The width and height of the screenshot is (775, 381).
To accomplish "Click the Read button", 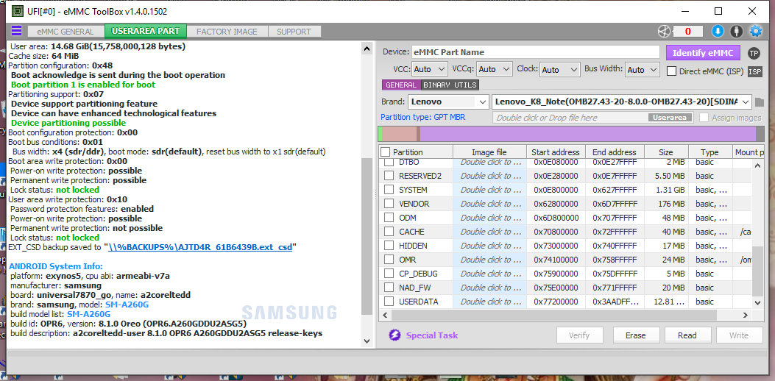I will (687, 335).
